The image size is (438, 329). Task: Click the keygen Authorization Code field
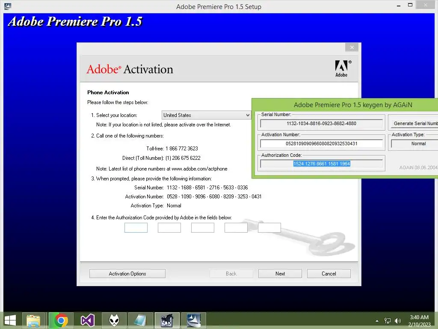tap(322, 164)
